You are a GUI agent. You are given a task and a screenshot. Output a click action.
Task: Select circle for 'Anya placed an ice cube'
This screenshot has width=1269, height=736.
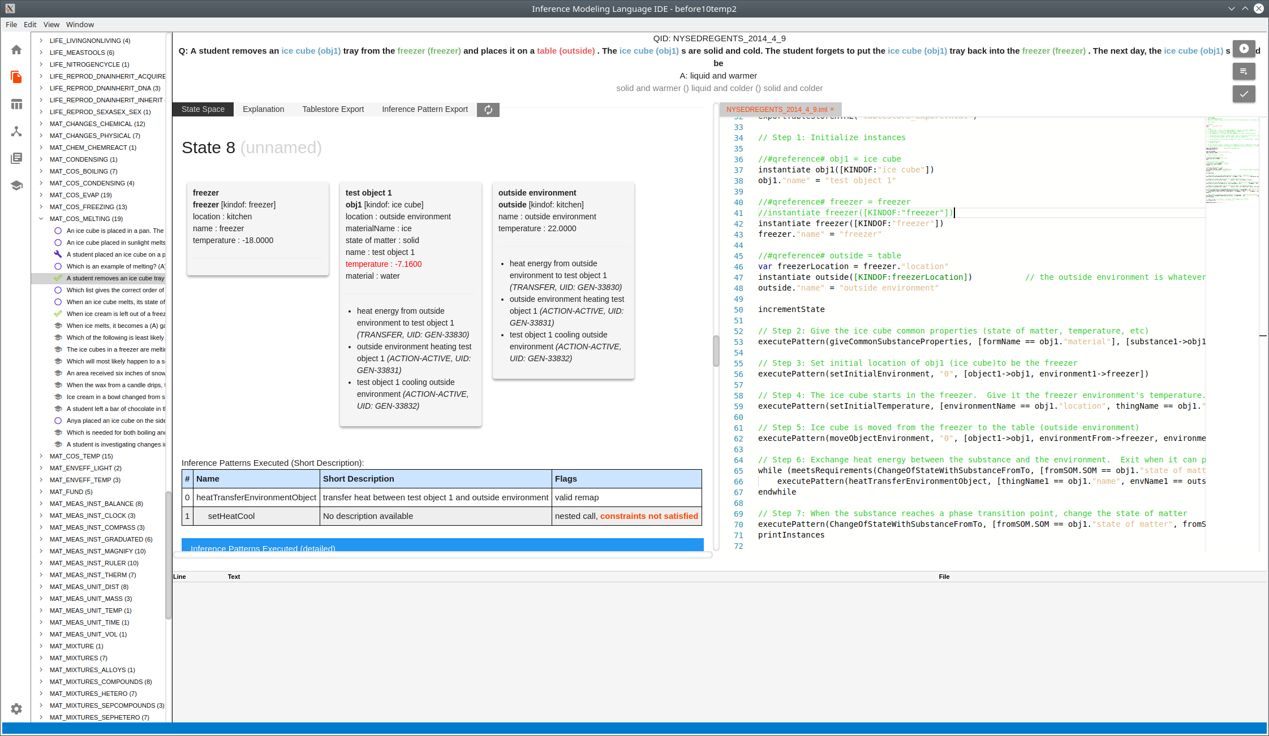[x=58, y=421]
